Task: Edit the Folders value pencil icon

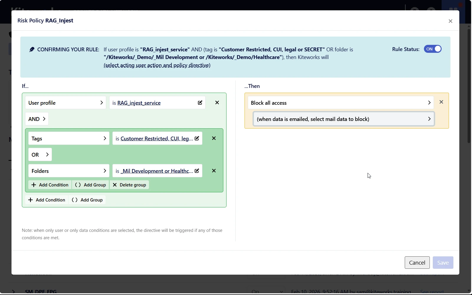Action: coord(197,171)
